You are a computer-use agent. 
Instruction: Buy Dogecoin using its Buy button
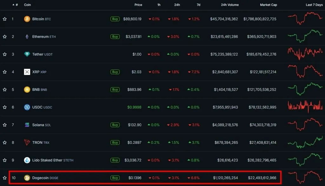click(115, 178)
